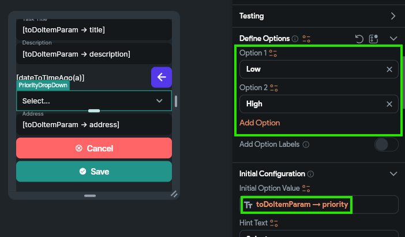The width and height of the screenshot is (405, 237).
Task: Click info icon beside Add Option Labels
Action: 306,145
